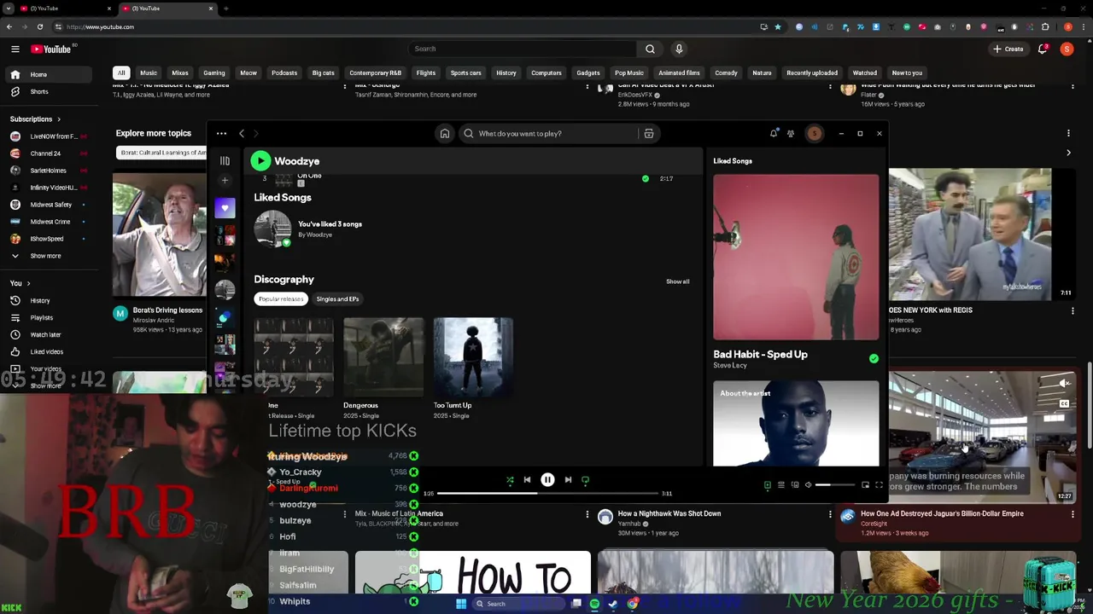Open the Spotify three-dots app menu

(221, 134)
